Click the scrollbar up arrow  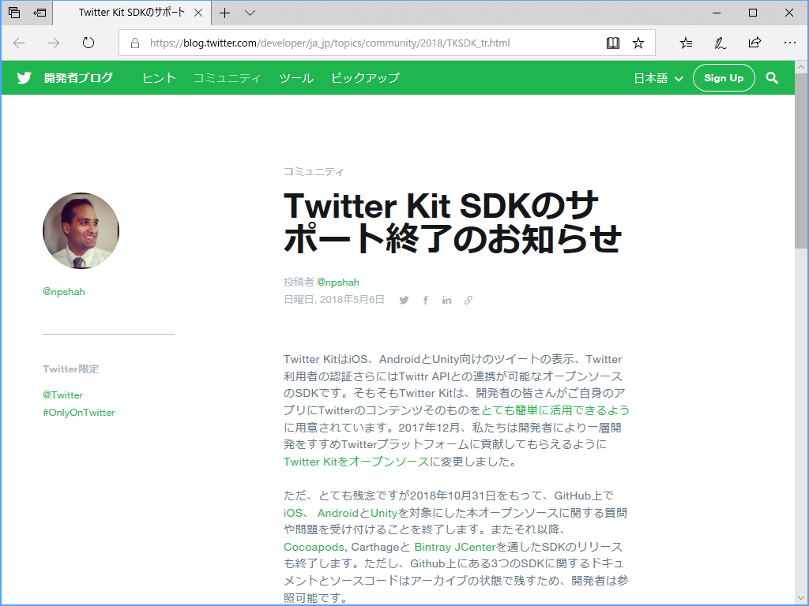pos(801,67)
